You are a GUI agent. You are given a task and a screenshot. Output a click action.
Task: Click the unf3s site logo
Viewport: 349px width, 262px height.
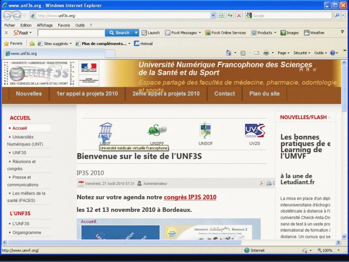[x=38, y=73]
